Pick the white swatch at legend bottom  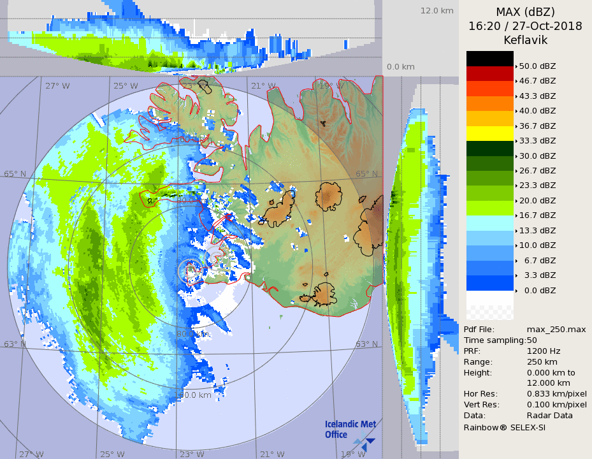489,298
